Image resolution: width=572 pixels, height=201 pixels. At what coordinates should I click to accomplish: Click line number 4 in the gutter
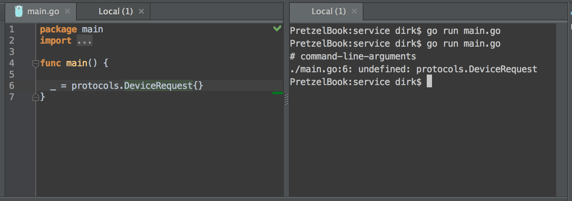pos(12,63)
